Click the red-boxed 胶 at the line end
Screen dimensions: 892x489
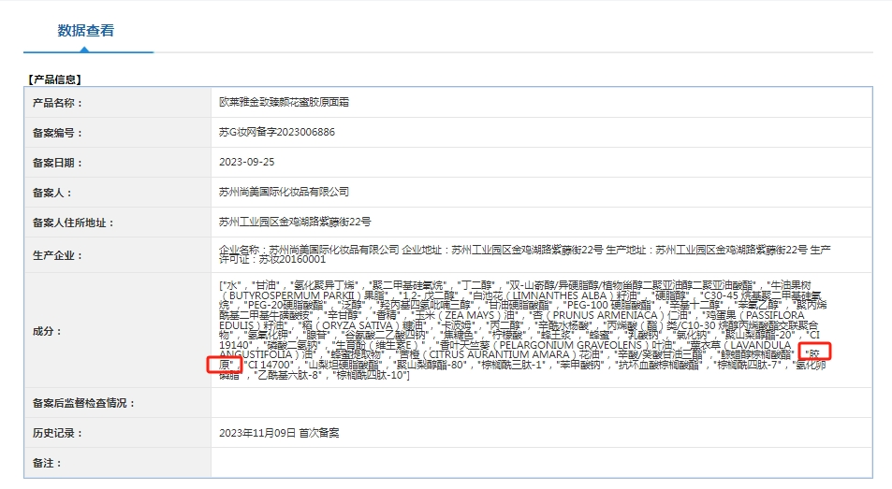[x=818, y=353]
